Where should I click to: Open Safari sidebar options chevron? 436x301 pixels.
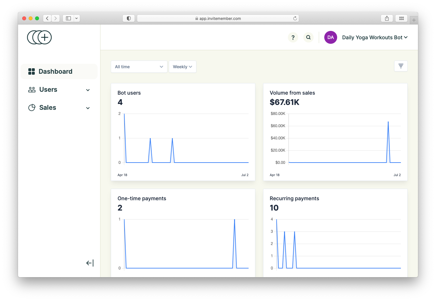tap(77, 18)
